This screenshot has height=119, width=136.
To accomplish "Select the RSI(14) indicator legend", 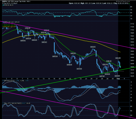I will click(x=8, y=5).
